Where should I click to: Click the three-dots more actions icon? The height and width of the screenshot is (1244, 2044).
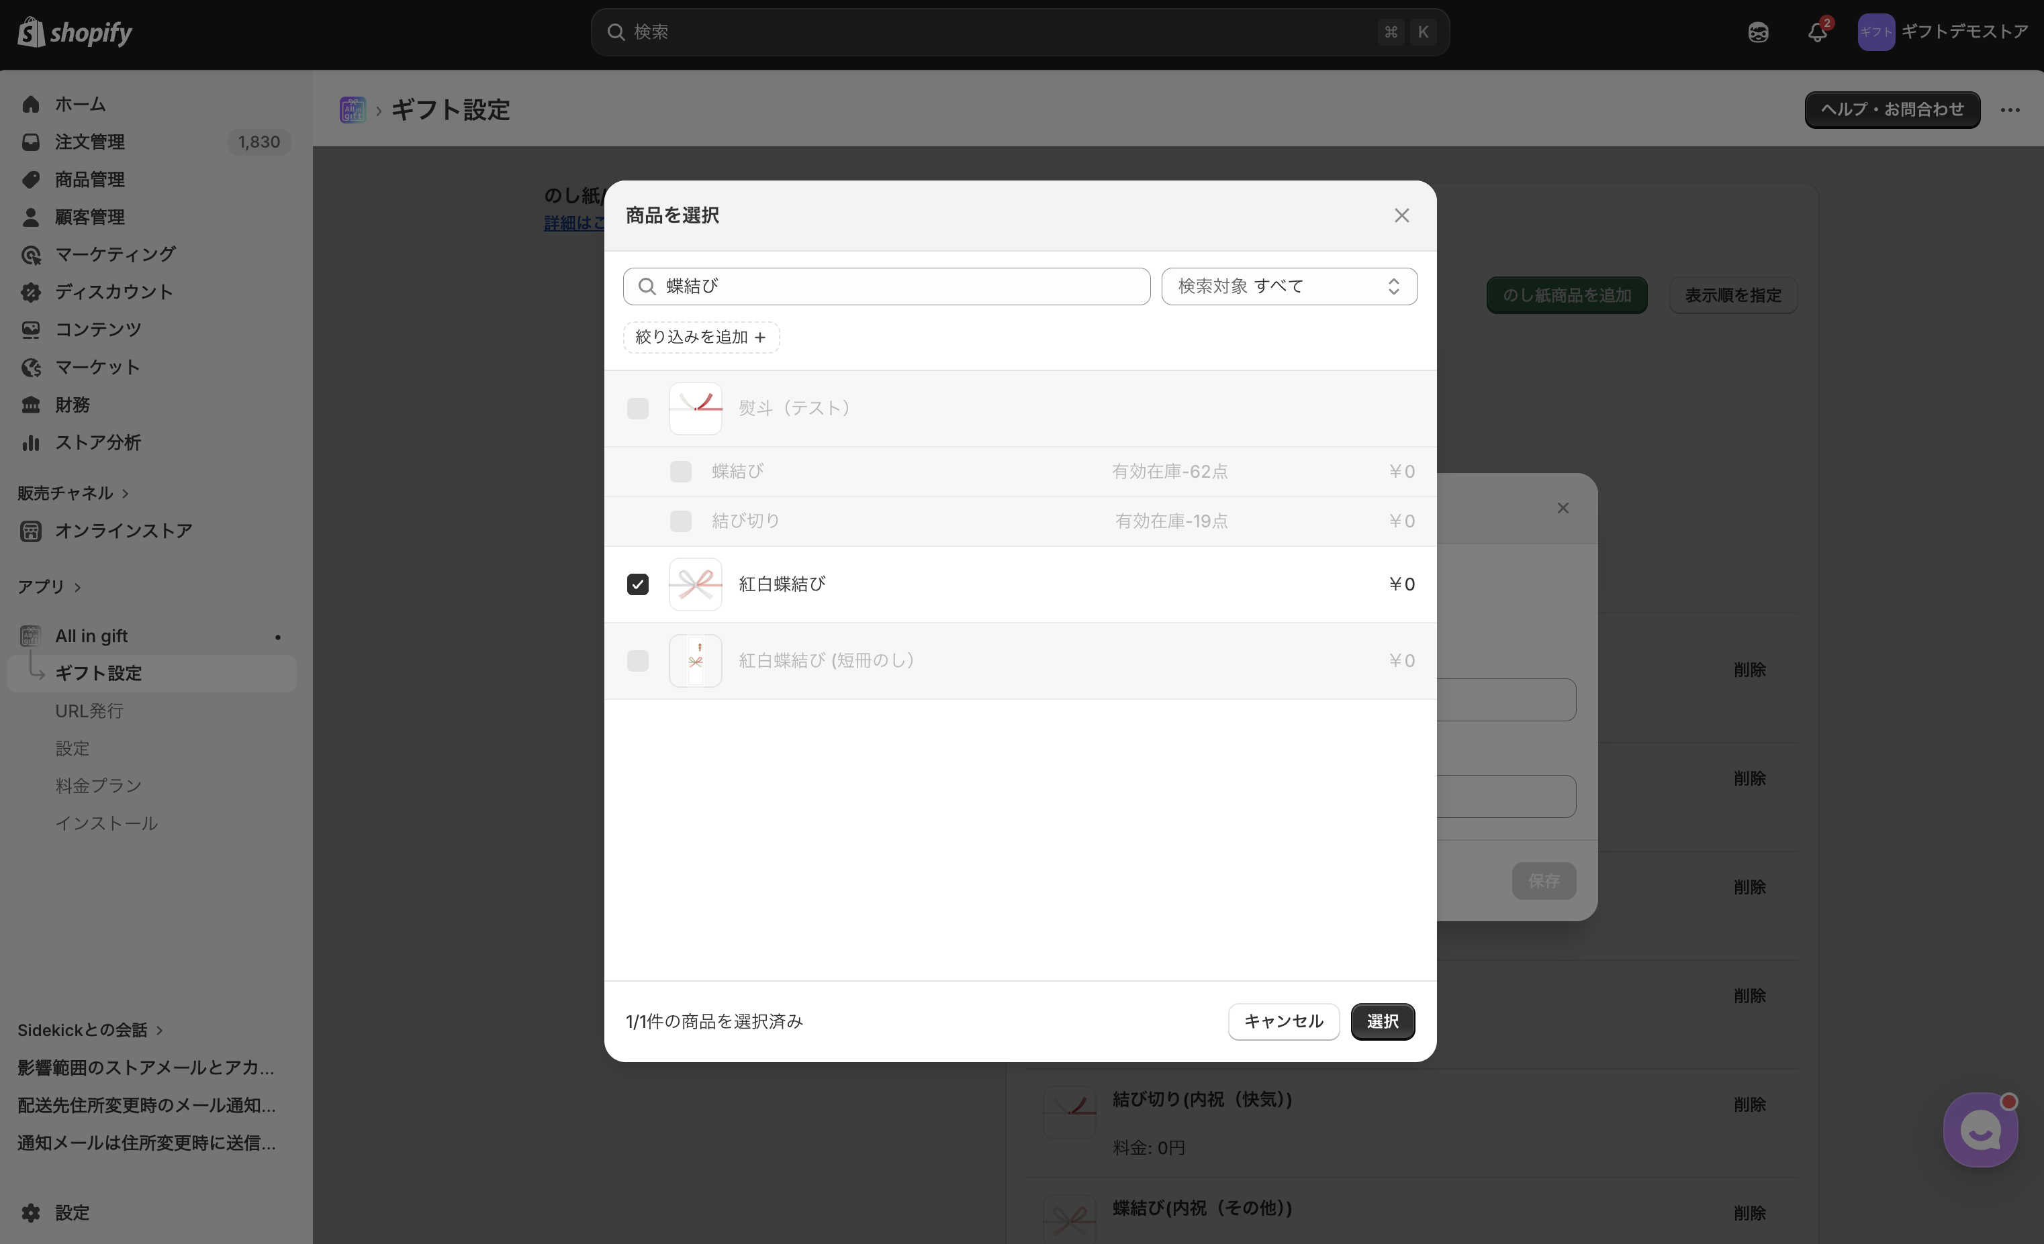click(x=2010, y=110)
